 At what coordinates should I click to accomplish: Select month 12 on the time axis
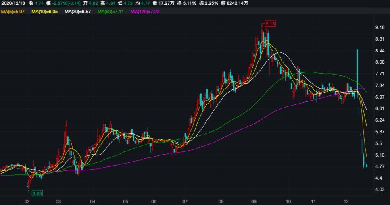tap(346, 201)
